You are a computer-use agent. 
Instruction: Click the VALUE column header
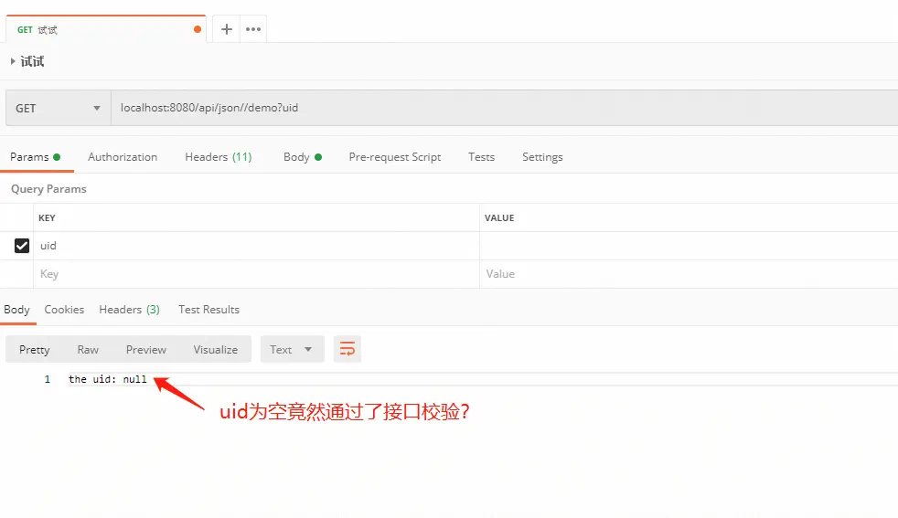[499, 218]
